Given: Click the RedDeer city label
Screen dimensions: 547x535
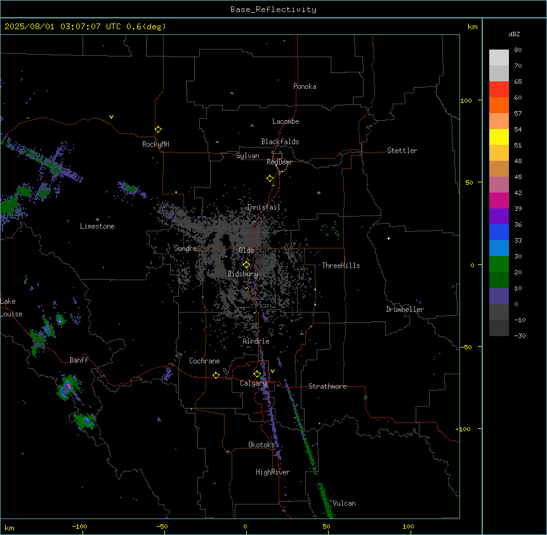Looking at the screenshot, I should 279,162.
